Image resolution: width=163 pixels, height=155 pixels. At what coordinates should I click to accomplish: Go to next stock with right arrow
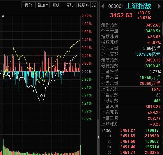pyautogui.click(x=160, y=6)
